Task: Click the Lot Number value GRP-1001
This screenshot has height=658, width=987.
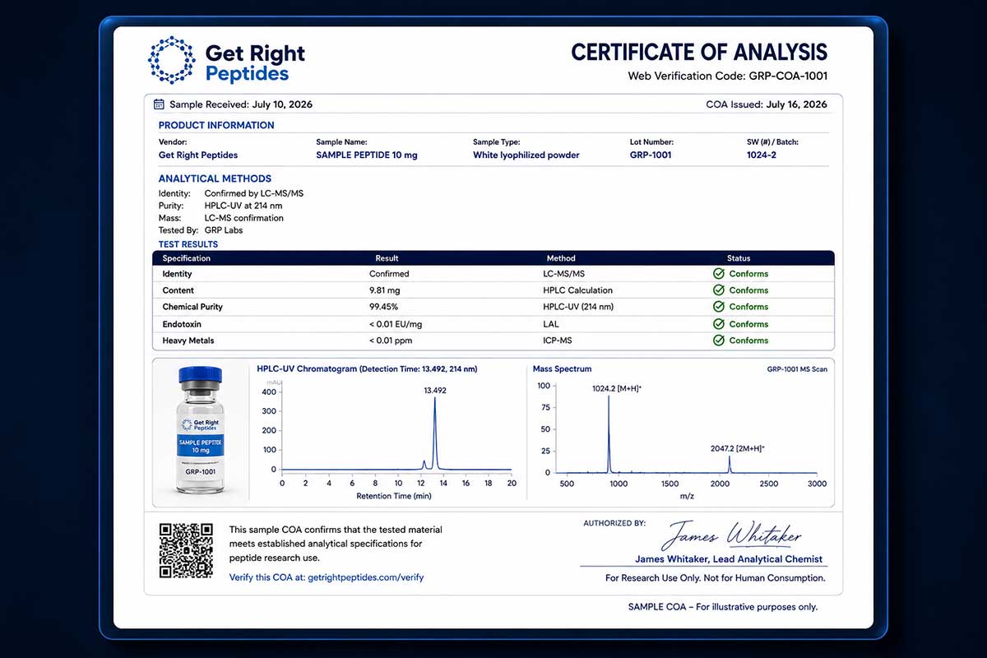Action: [651, 155]
